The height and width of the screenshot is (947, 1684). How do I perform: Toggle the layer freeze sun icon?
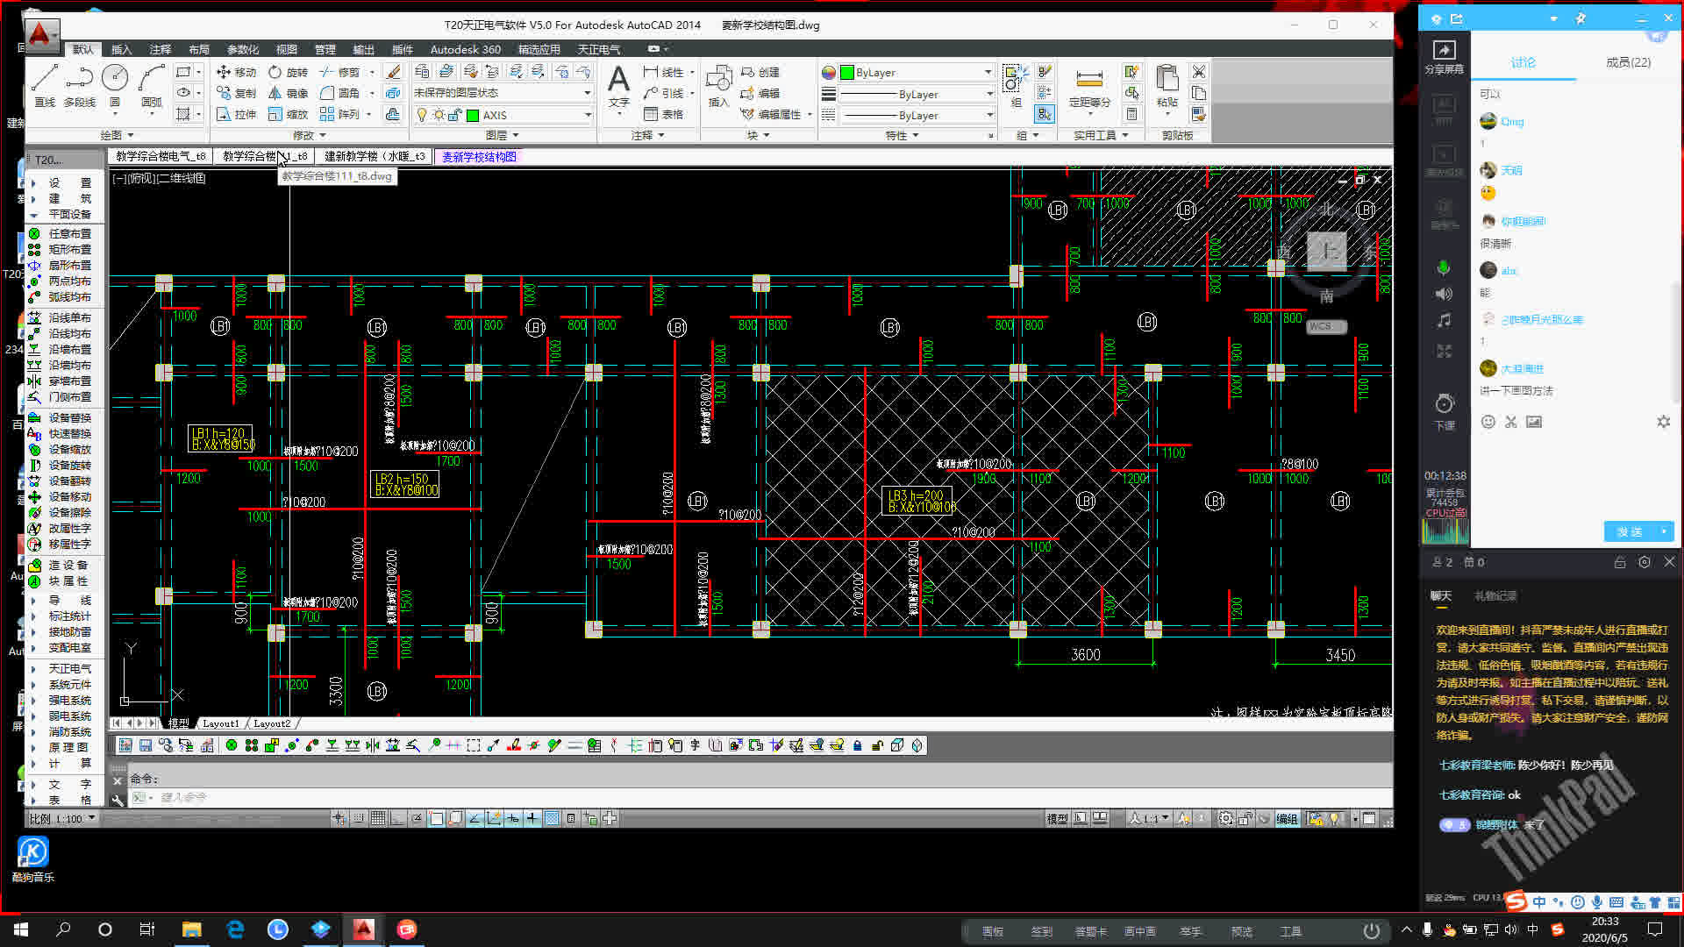pos(439,115)
